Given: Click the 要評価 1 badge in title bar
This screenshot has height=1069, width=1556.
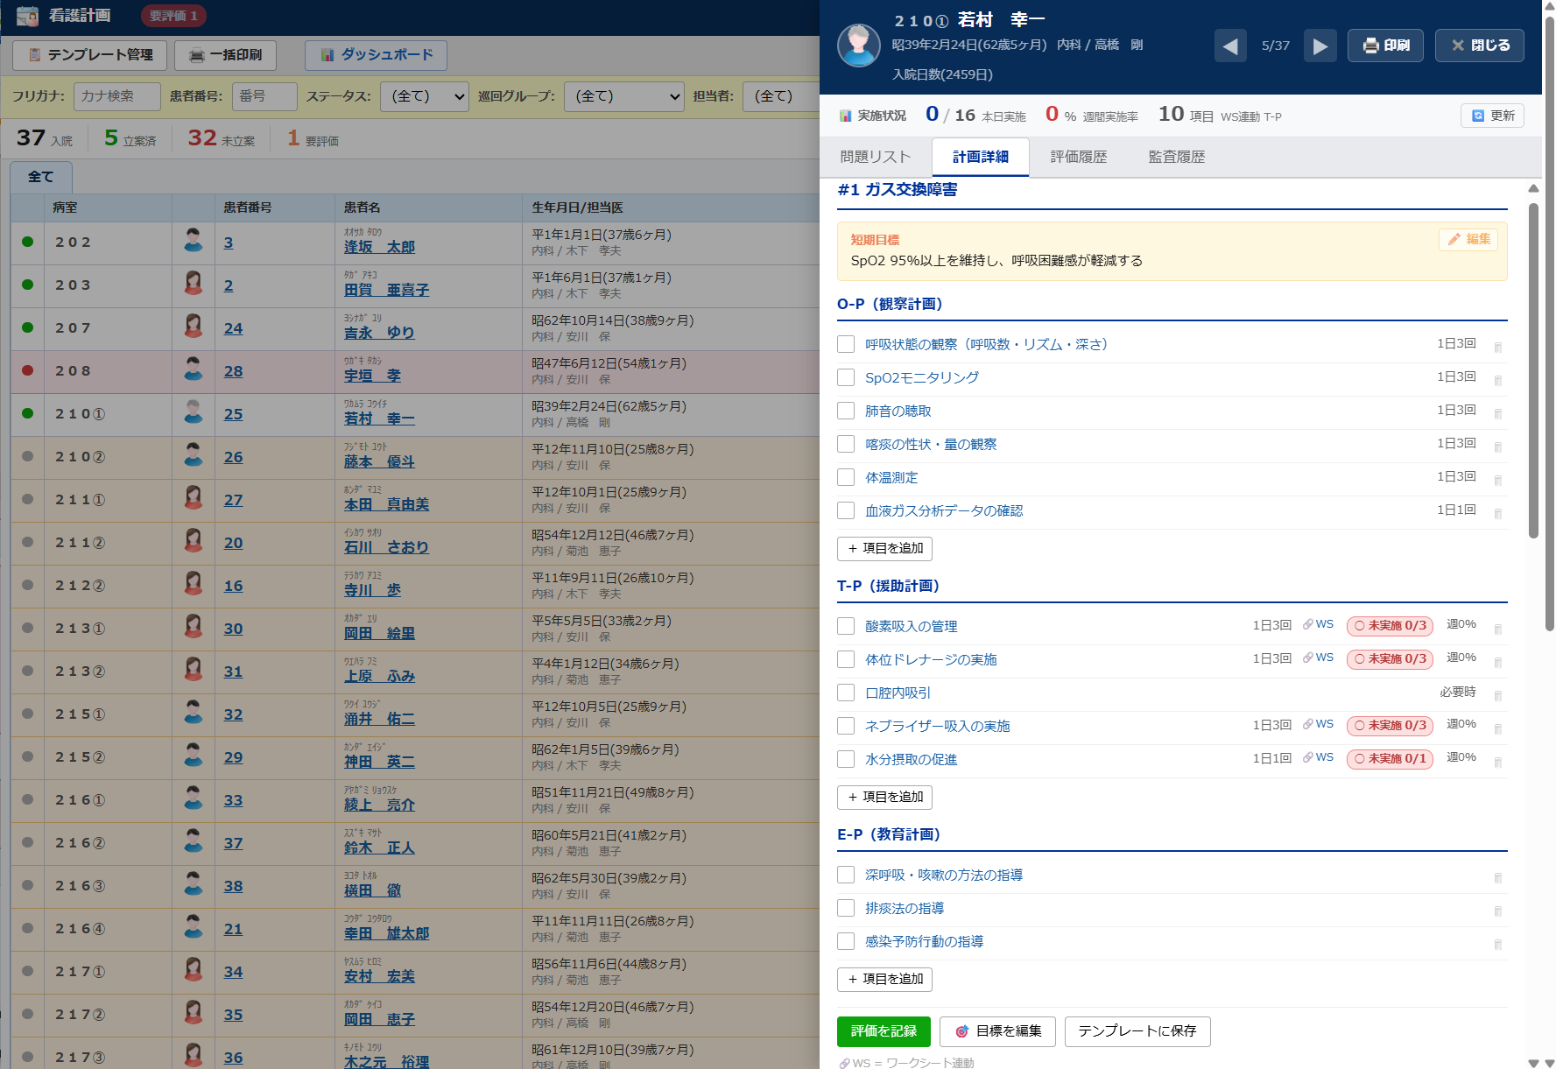Looking at the screenshot, I should pyautogui.click(x=172, y=16).
